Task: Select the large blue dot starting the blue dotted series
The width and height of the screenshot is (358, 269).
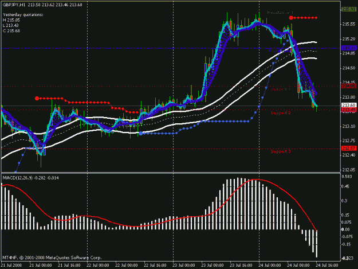Action: (141, 133)
